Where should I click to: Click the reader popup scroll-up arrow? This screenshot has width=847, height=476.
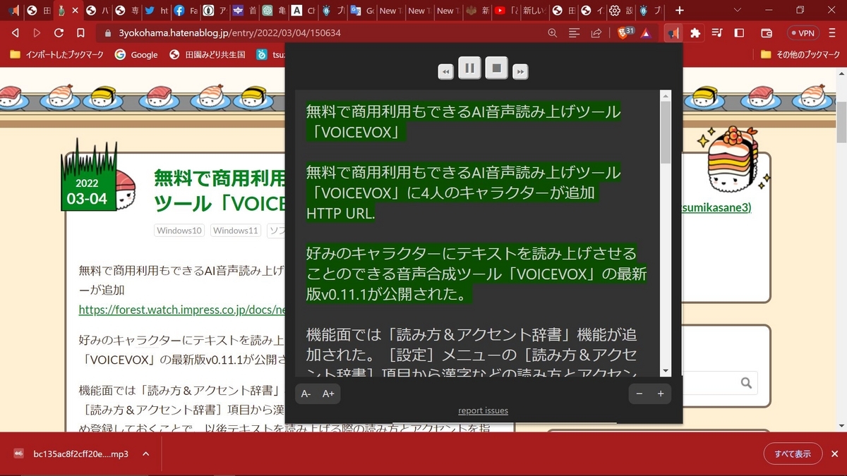(x=666, y=95)
